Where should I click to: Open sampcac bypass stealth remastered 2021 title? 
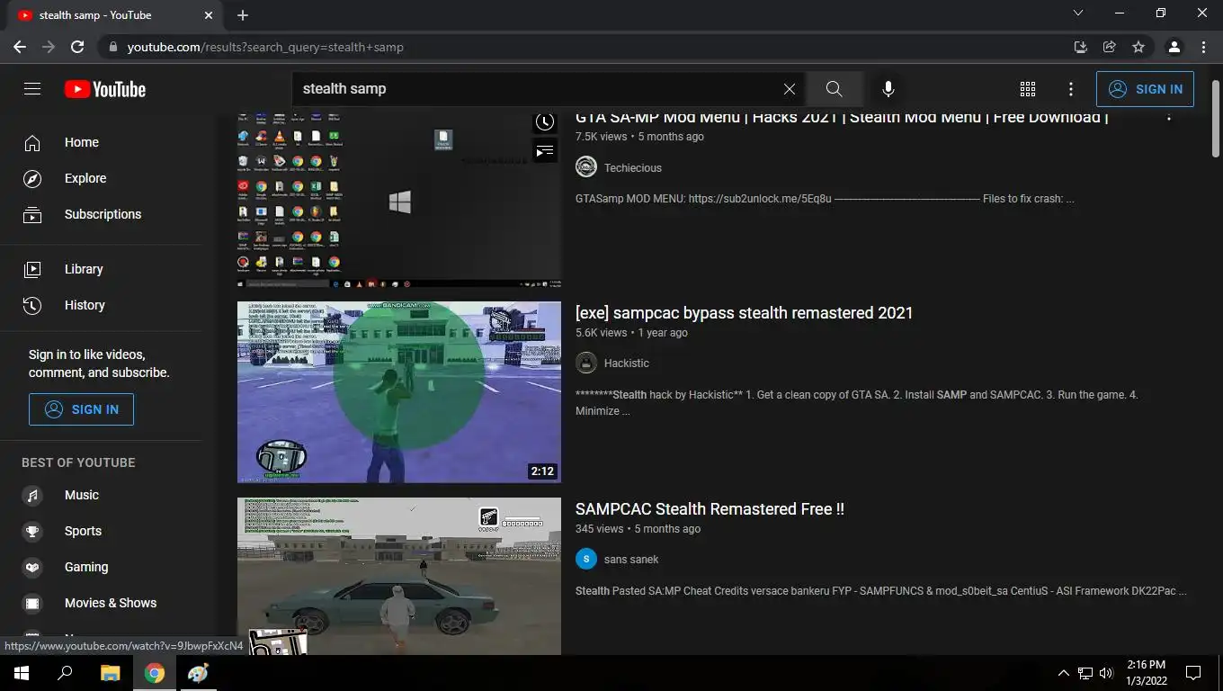coord(744,313)
